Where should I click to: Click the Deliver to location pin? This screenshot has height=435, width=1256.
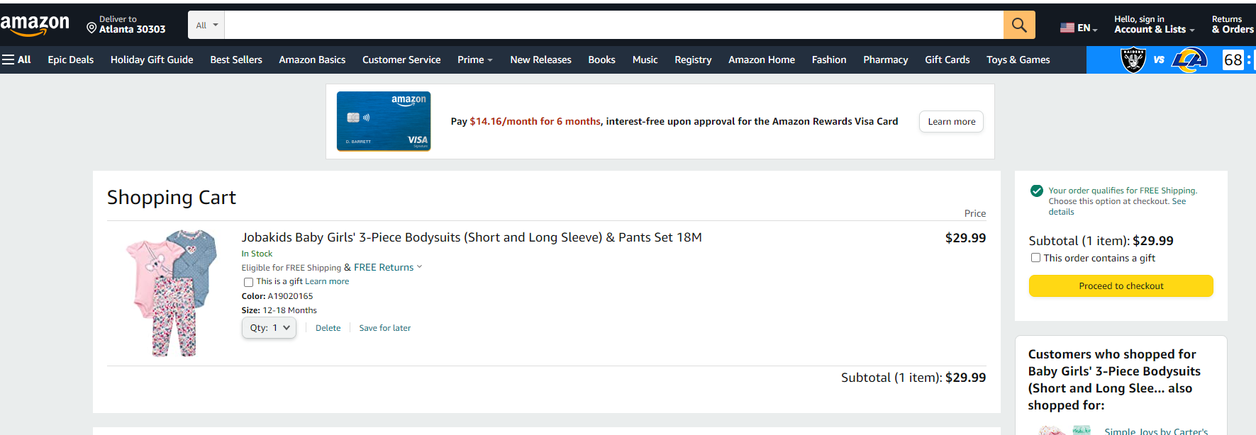tap(91, 28)
